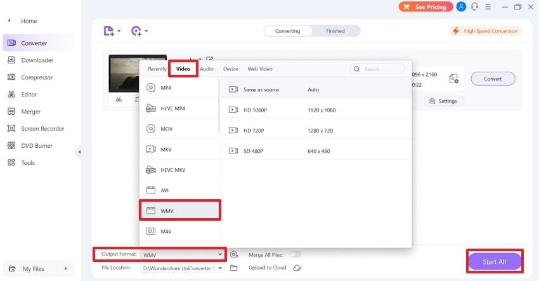
Task: Open the hamburger main menu
Action: (488, 7)
